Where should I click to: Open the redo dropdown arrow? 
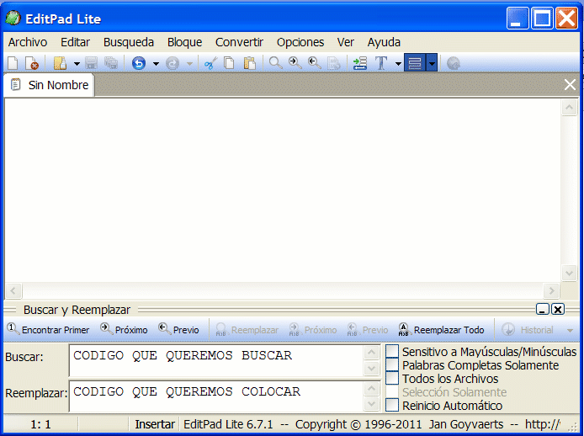189,64
